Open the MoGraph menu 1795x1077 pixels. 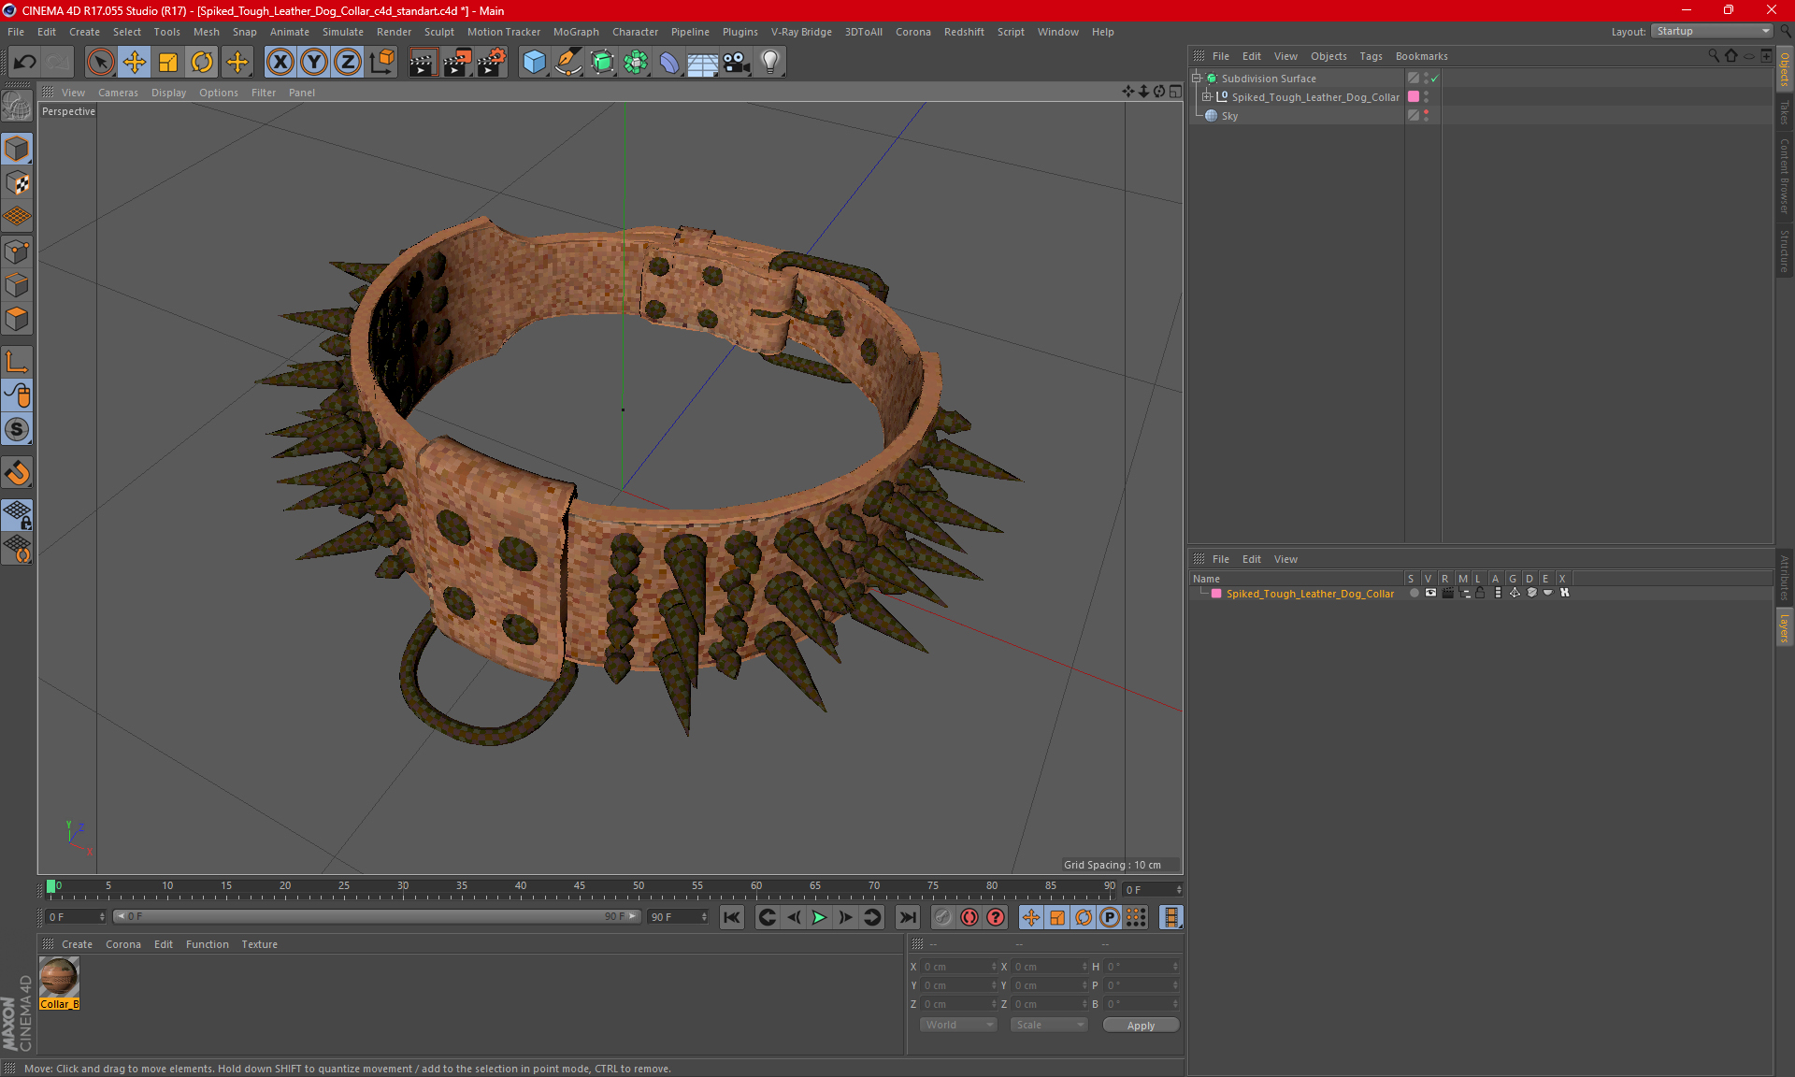tap(576, 32)
